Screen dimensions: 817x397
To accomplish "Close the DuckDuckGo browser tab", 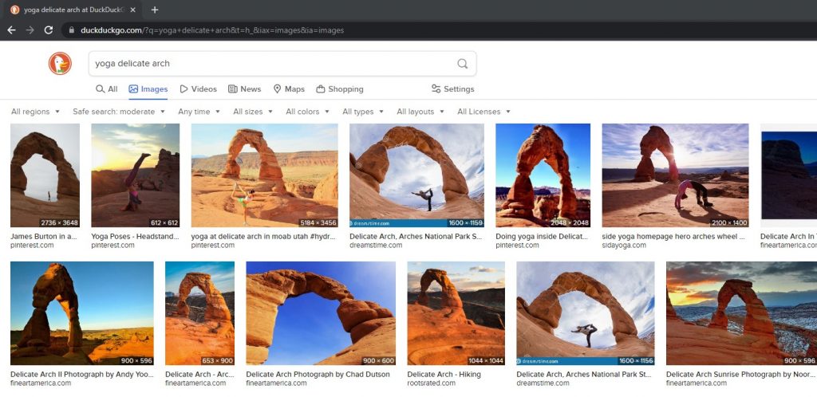I will [132, 10].
